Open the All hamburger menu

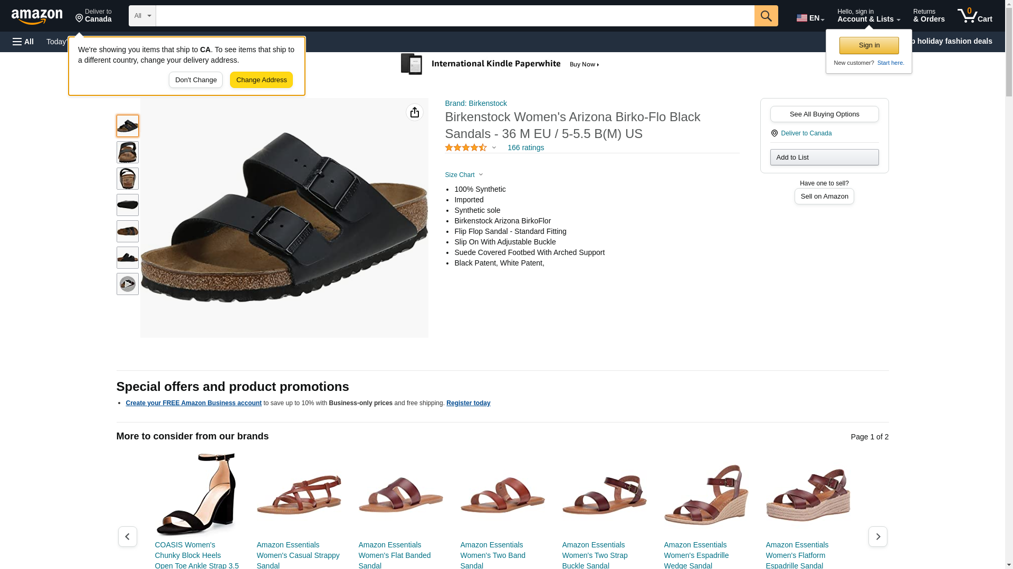[23, 42]
